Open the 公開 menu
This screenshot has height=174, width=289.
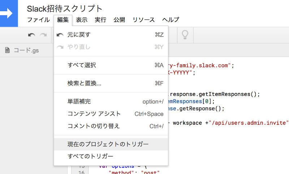click(x=119, y=20)
